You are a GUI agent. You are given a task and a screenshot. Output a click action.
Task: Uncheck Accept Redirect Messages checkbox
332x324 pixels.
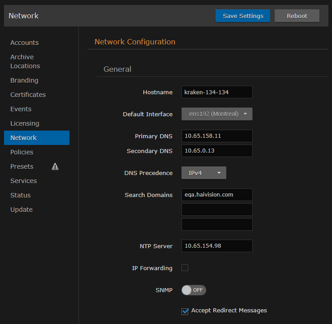(x=185, y=311)
